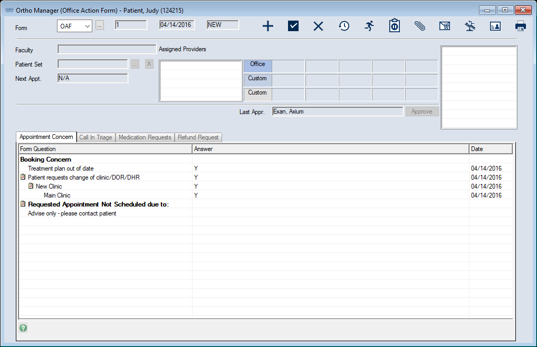Click the dental chair icon
This screenshot has height=347, width=537.
click(x=470, y=26)
